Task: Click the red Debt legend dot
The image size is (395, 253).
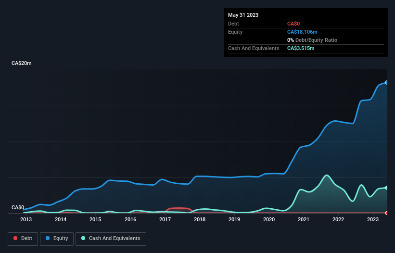Action: coord(15,238)
